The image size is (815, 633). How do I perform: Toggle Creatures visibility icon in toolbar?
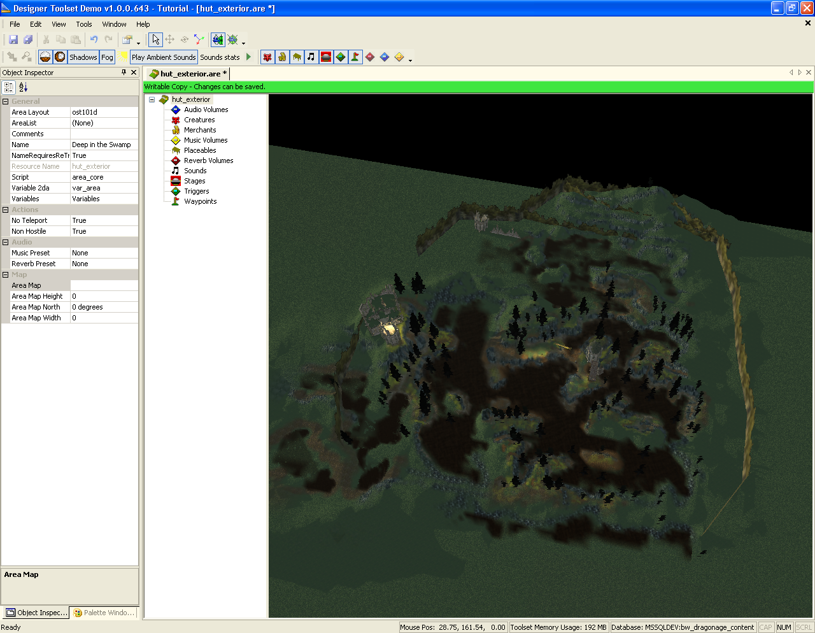coord(267,57)
